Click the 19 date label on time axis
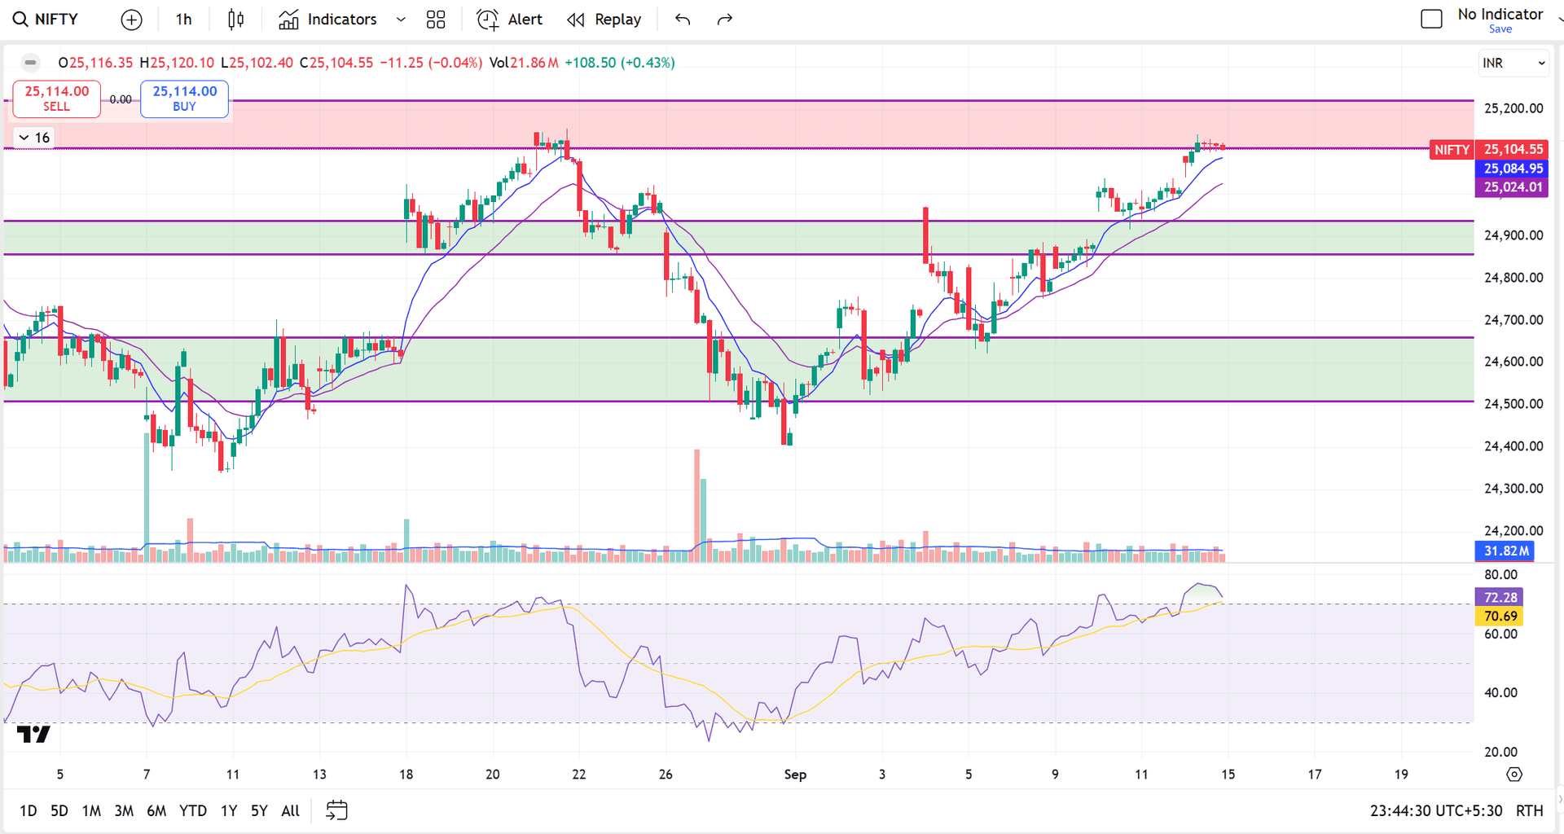The height and width of the screenshot is (834, 1564). click(1401, 775)
